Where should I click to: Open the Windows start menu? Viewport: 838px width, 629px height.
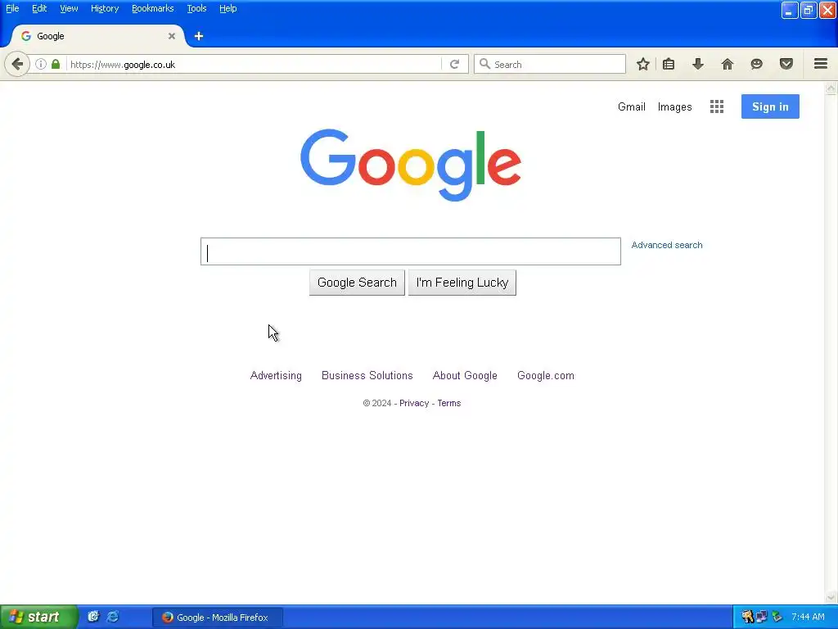click(x=38, y=617)
